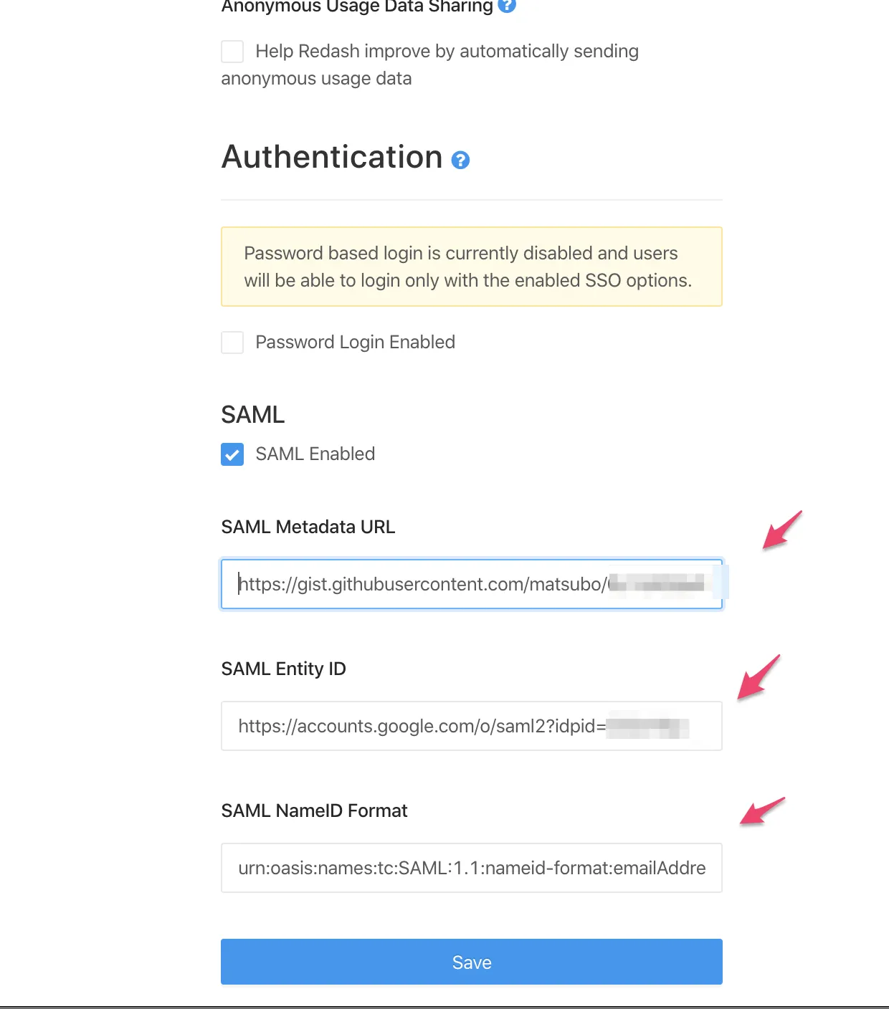Click the Authentication help question-mark icon
The height and width of the screenshot is (1009, 889).
[460, 160]
